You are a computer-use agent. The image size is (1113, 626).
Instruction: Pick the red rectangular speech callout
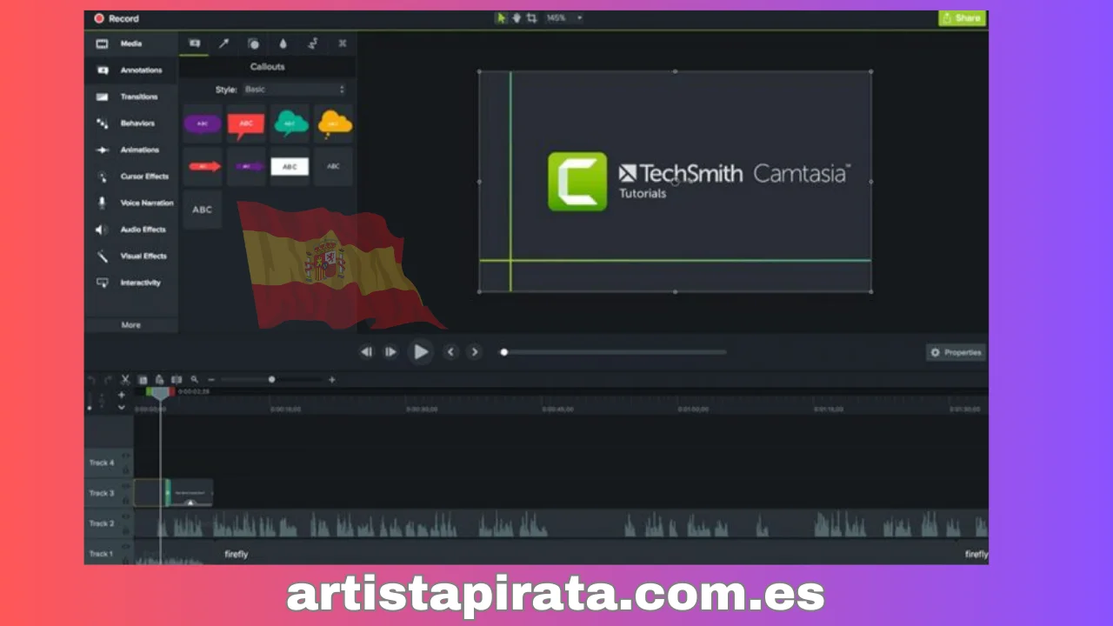click(x=246, y=123)
